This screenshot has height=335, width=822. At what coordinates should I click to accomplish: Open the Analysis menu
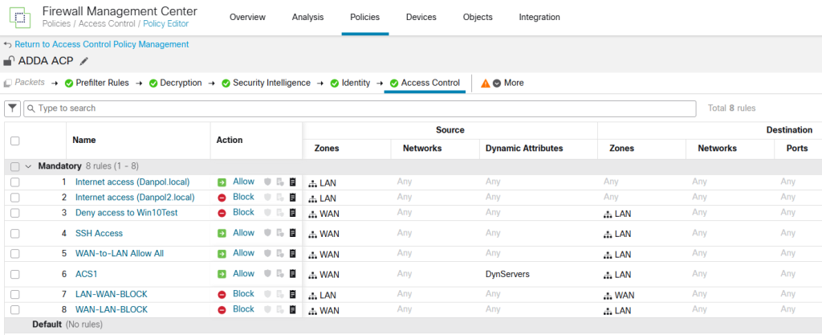tap(307, 18)
